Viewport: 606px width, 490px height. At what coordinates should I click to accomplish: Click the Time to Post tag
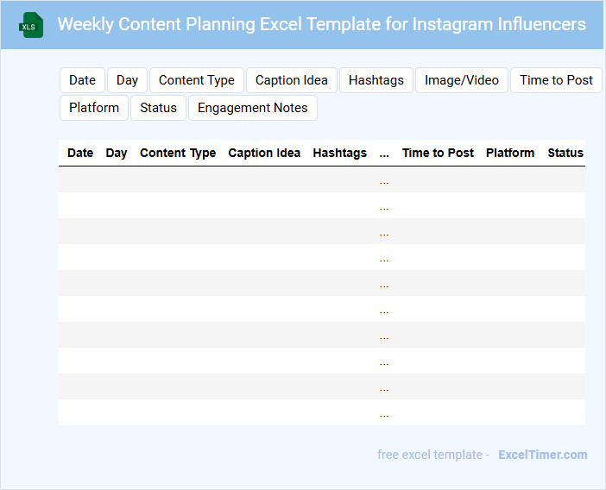(556, 80)
